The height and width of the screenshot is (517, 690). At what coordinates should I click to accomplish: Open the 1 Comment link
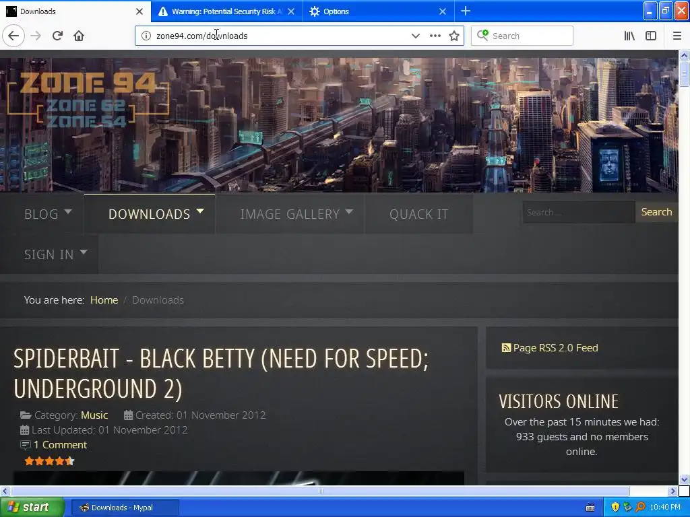pyautogui.click(x=60, y=445)
